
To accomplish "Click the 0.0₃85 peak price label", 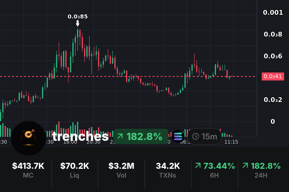I will (x=77, y=16).
